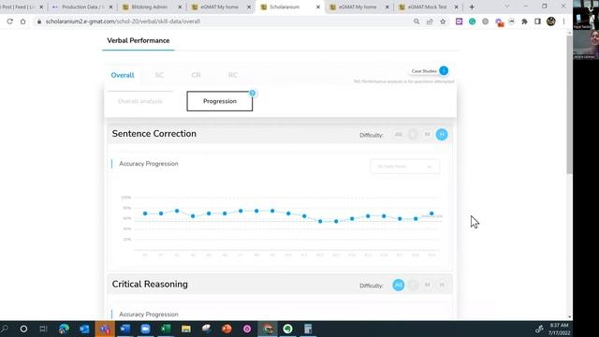Select the Verbal Performance tab
Image resolution: width=599 pixels, height=337 pixels.
point(139,40)
